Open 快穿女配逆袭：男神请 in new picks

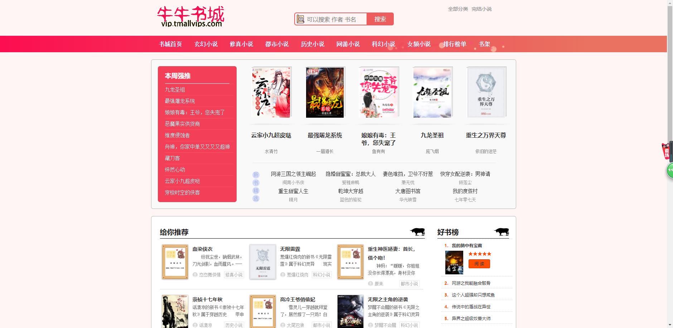coord(465,174)
